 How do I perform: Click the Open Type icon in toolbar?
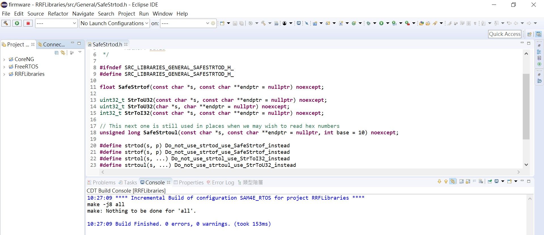pos(421,23)
